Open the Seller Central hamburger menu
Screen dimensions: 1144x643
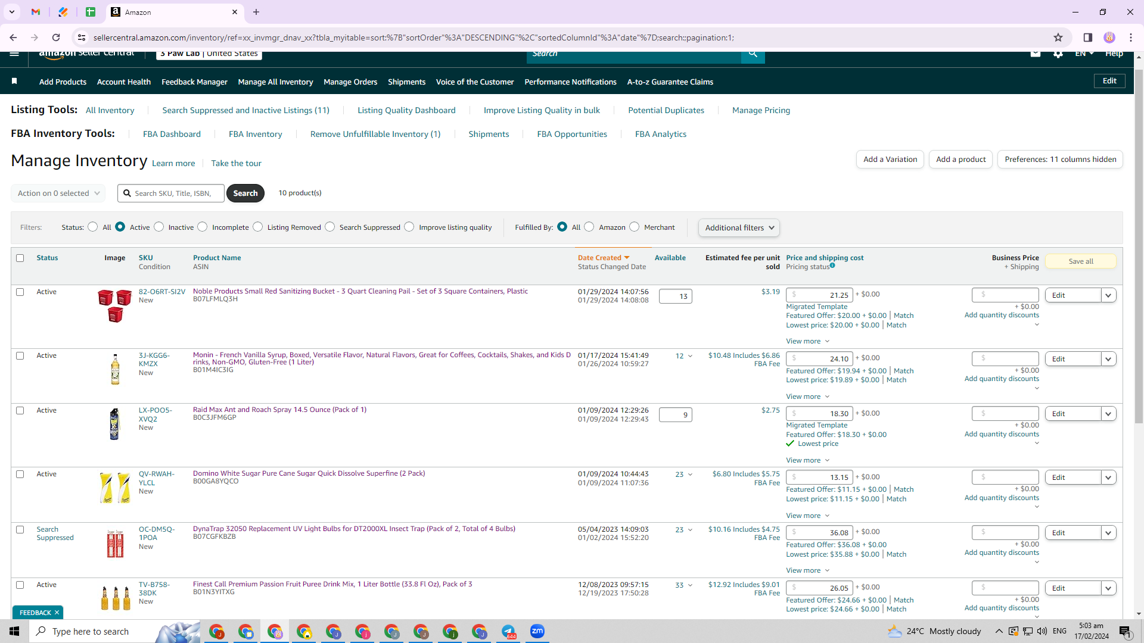[x=14, y=54]
